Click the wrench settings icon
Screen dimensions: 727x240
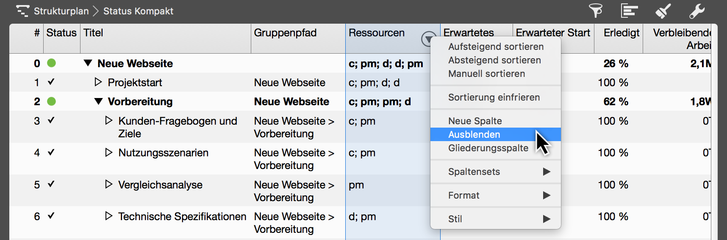click(696, 11)
